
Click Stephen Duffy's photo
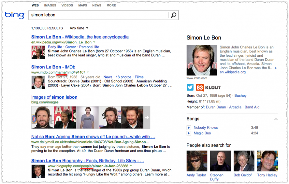point(220,161)
